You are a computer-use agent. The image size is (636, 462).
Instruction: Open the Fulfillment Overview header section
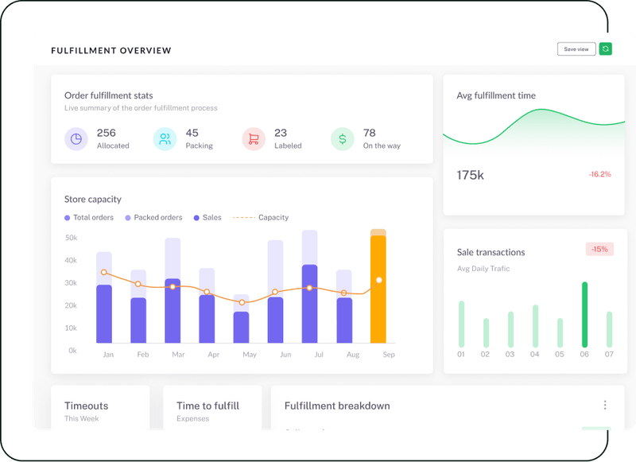(111, 50)
